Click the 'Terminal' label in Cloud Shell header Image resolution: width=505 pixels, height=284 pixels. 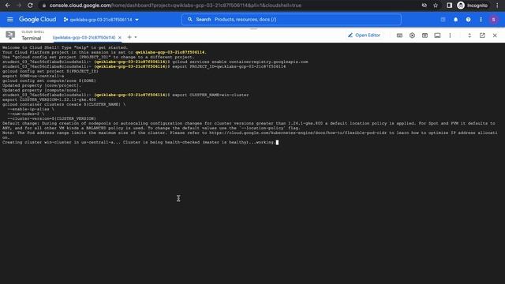click(x=32, y=39)
